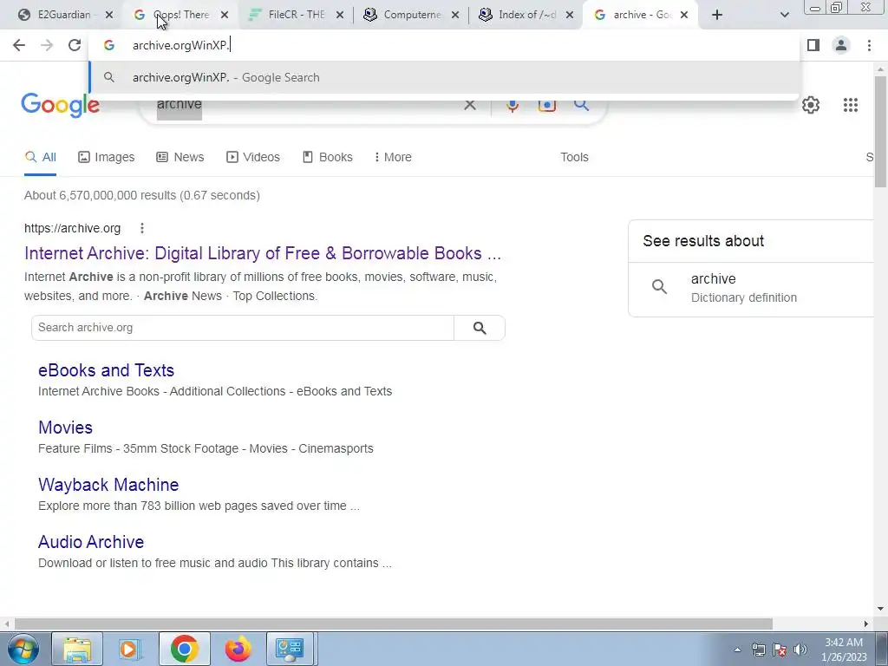
Task: Open the Chrome side panel icon
Action: 813,45
